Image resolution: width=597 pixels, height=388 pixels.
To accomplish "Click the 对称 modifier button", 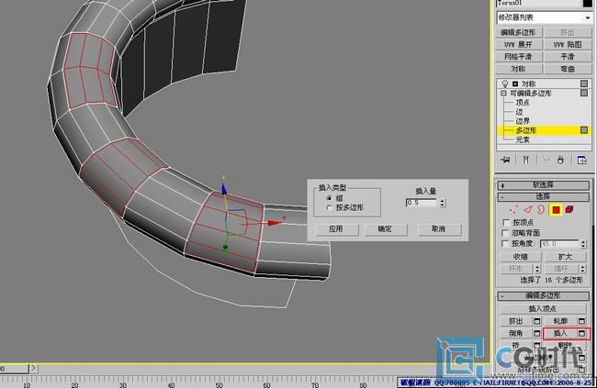I will click(518, 69).
